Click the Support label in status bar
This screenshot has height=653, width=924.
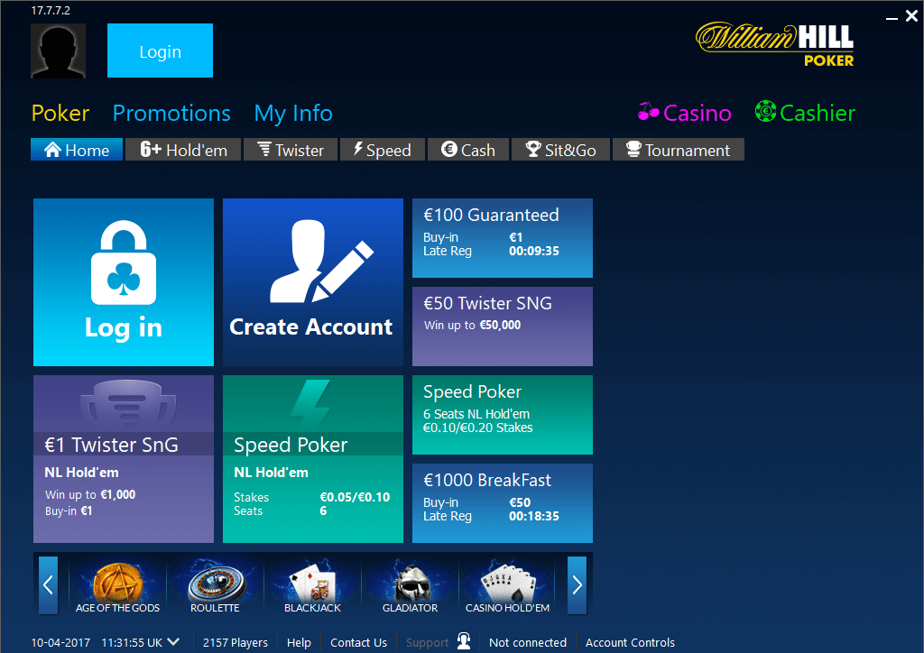(x=427, y=643)
